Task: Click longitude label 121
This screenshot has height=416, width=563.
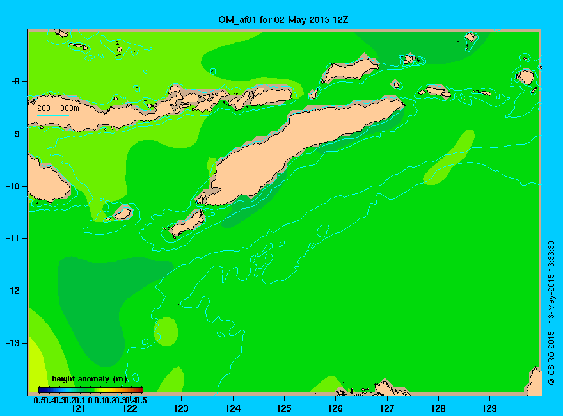Action: [x=78, y=408]
